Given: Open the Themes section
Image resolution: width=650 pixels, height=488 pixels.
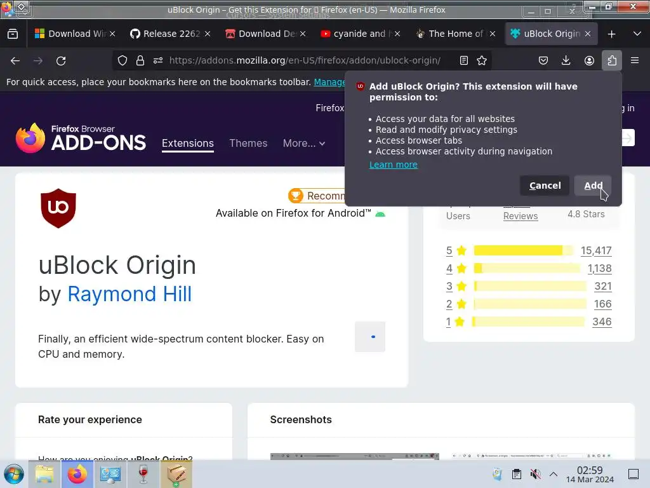Looking at the screenshot, I should point(248,143).
